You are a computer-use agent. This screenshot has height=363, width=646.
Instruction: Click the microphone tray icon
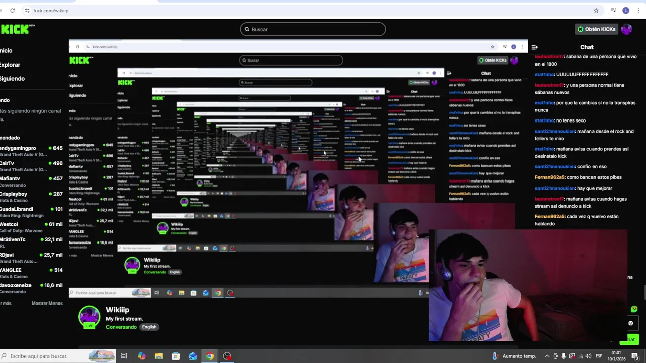563,356
